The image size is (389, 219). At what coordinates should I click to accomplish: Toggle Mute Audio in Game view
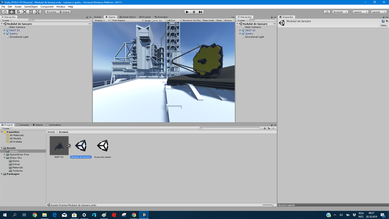pyautogui.click(x=208, y=20)
